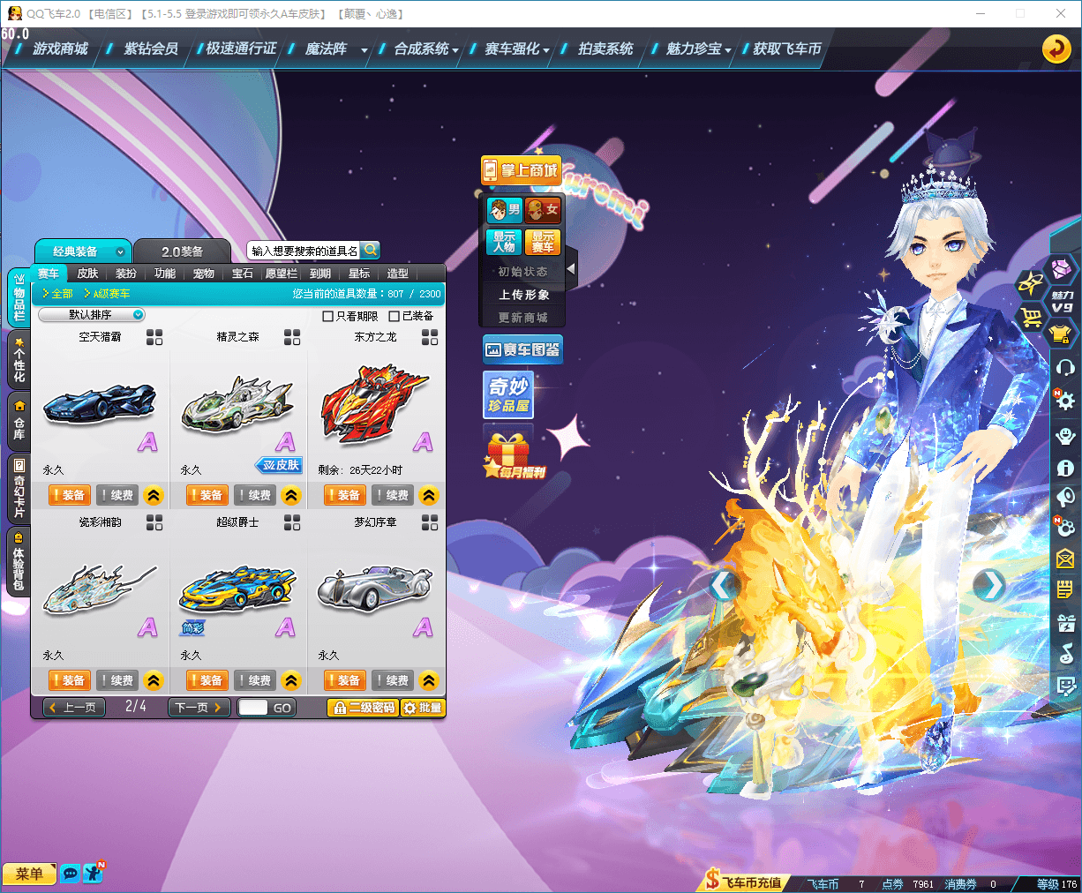Open the chat bubble icon beside 菜单

[x=70, y=874]
